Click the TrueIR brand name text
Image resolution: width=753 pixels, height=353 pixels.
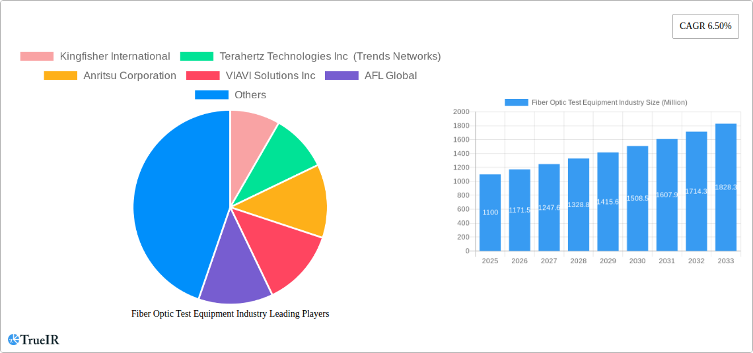tap(40, 340)
